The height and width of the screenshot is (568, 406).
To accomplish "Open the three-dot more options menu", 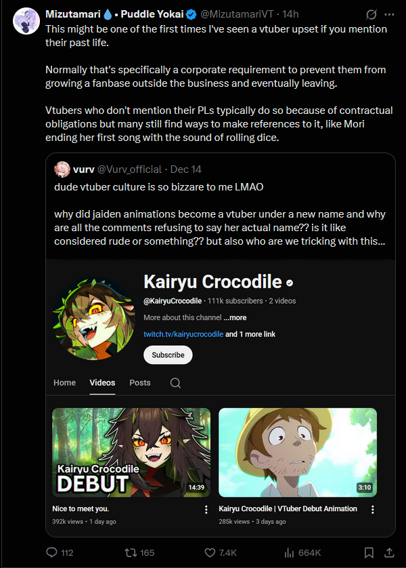I will 389,14.
